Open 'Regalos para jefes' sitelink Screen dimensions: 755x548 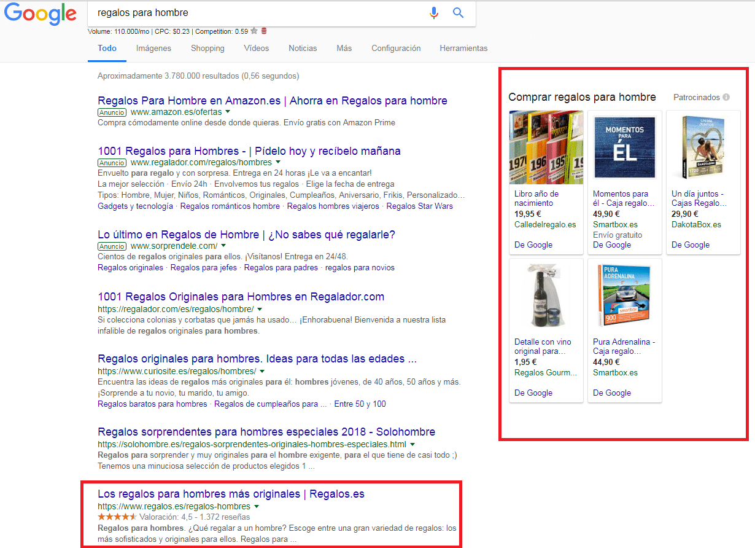point(204,268)
